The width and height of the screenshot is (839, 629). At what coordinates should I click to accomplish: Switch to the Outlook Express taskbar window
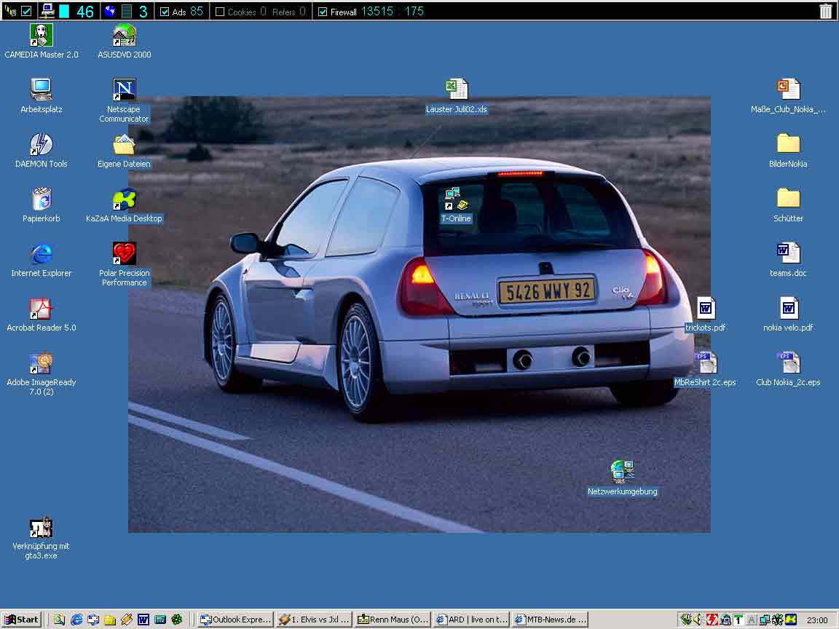pyautogui.click(x=236, y=620)
